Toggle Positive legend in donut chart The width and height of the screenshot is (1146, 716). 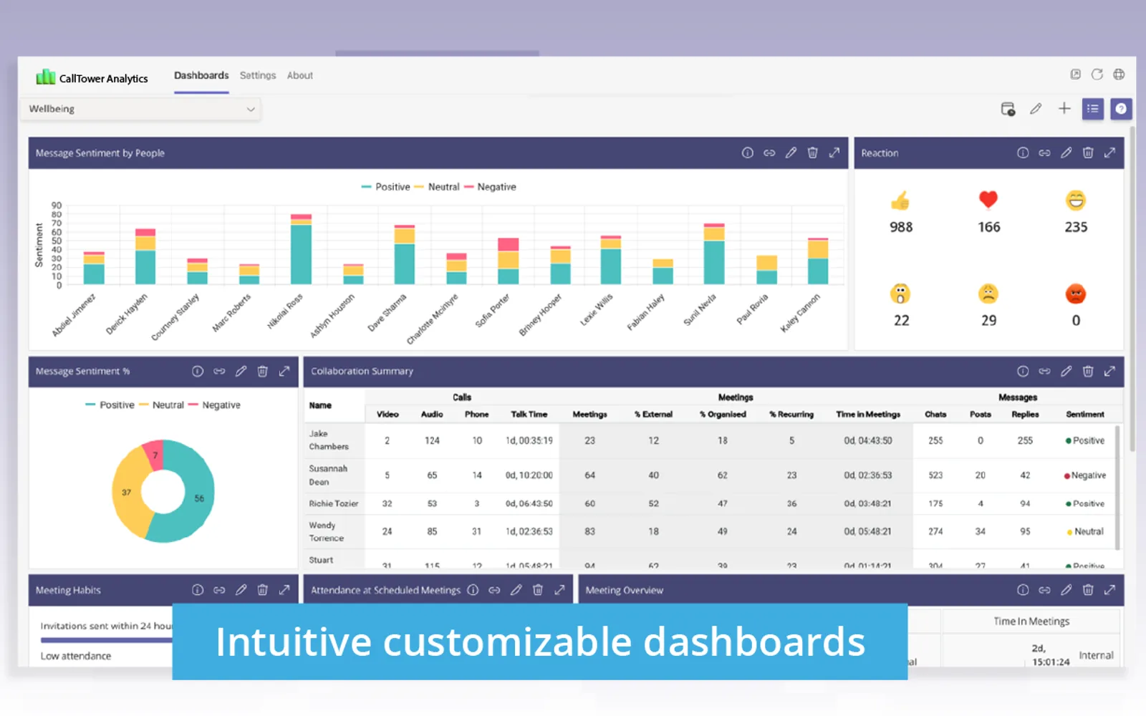pyautogui.click(x=110, y=405)
